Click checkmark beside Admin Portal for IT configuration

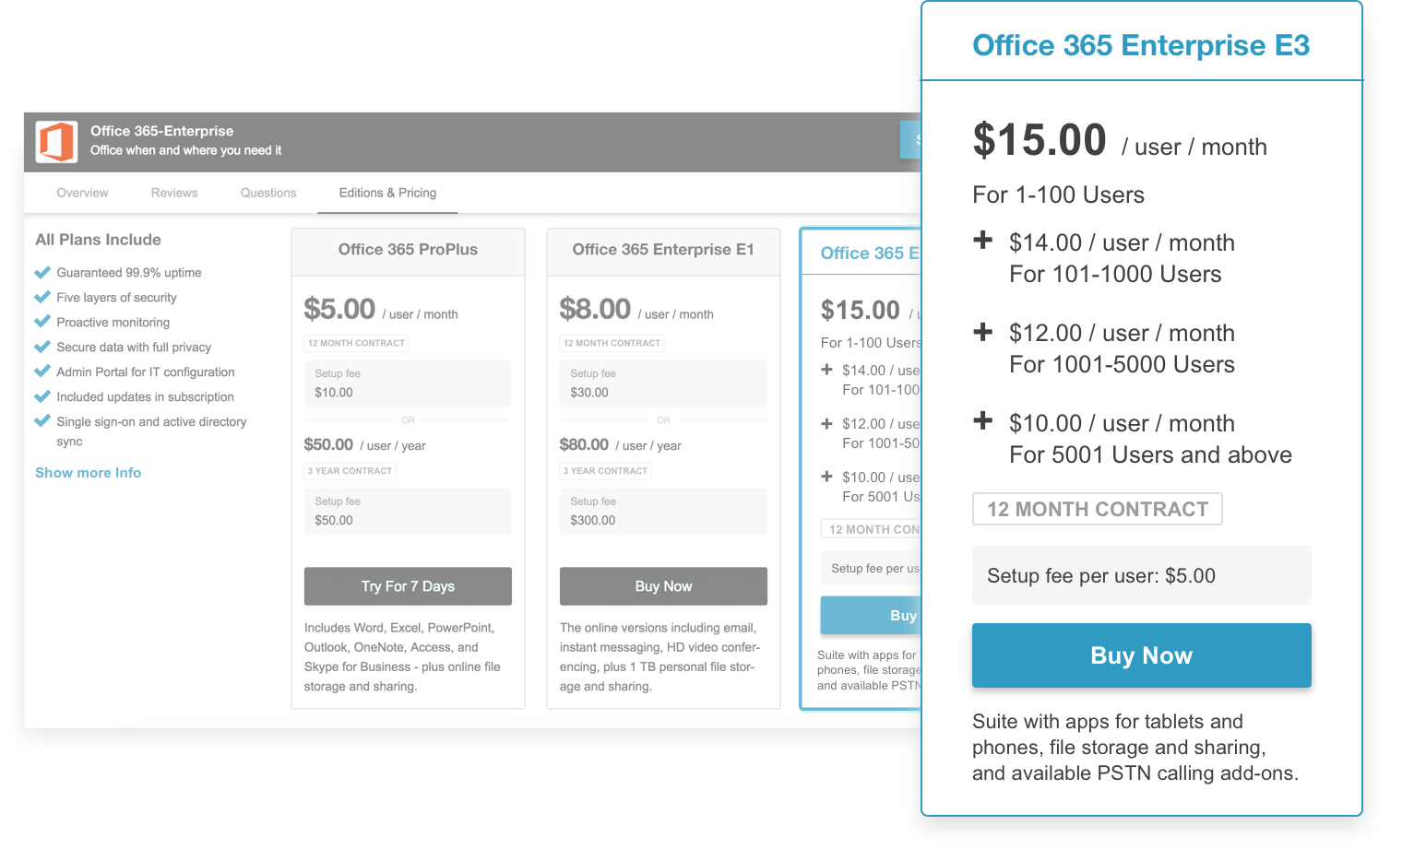pos(42,372)
